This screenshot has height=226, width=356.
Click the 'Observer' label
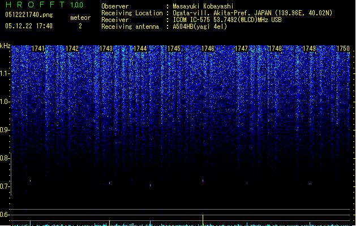coord(115,6)
